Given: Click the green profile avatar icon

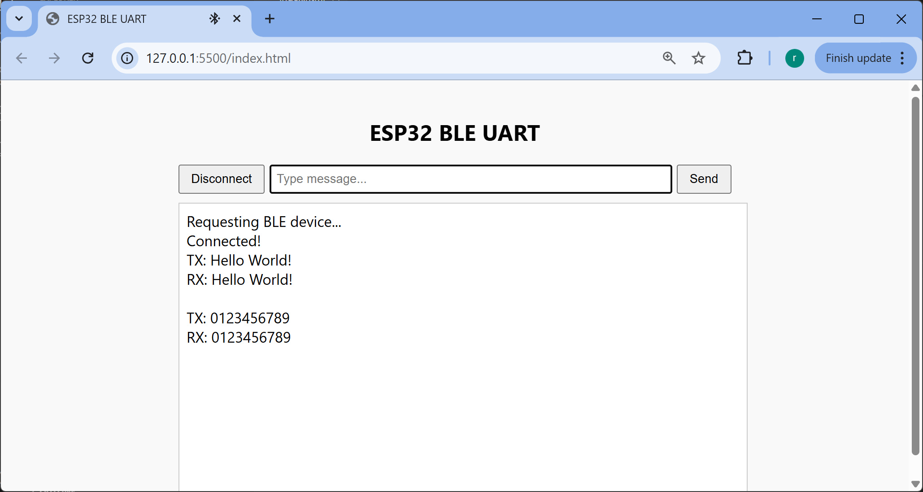Looking at the screenshot, I should 794,58.
